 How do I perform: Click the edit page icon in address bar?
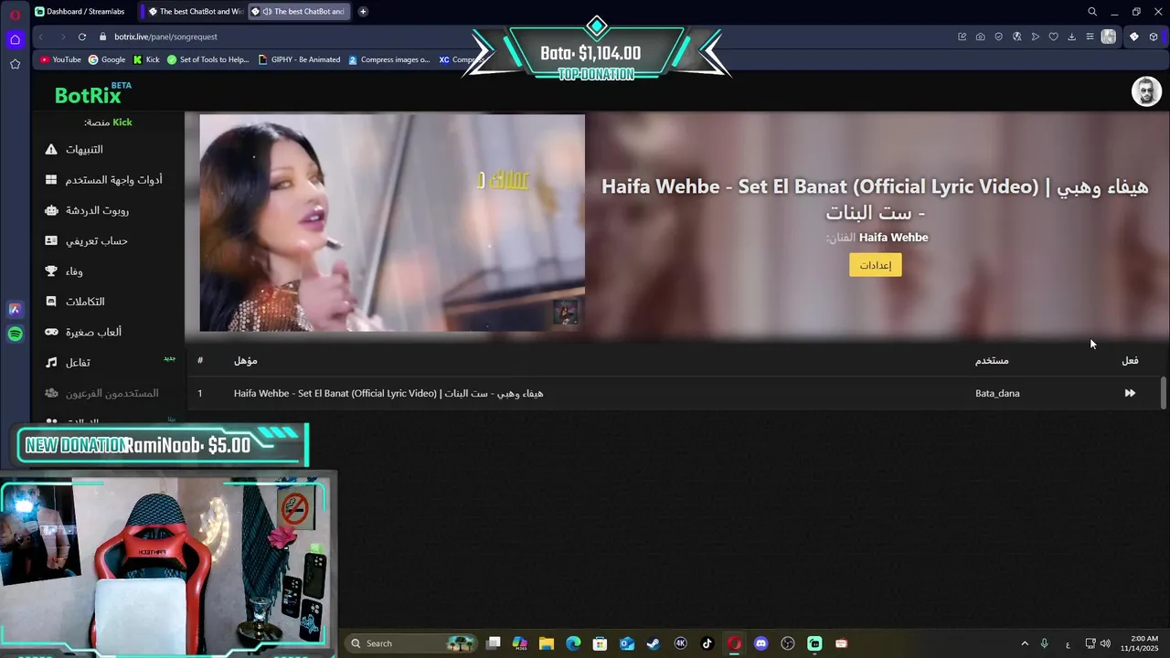pos(962,37)
